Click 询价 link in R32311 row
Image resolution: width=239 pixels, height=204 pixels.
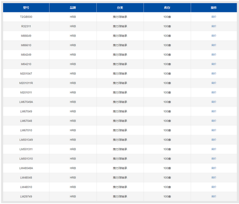(214, 26)
